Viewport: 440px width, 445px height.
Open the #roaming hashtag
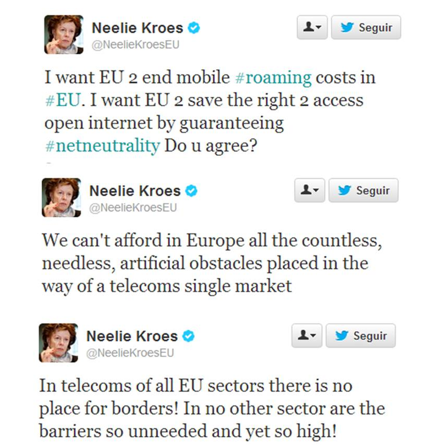point(273,78)
